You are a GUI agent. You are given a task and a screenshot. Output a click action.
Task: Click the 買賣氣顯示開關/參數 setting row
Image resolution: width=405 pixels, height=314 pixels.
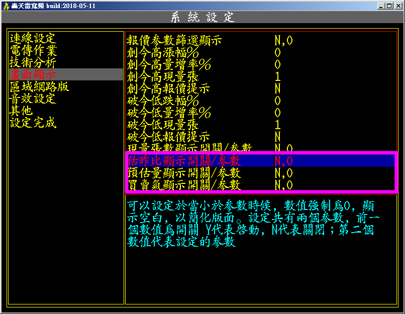[x=184, y=185]
